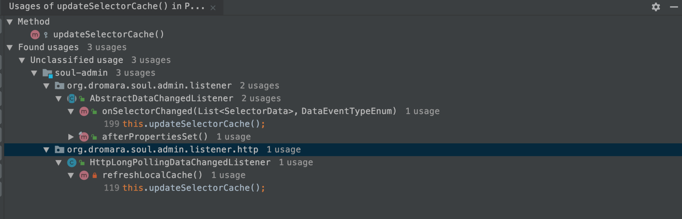
Task: Collapse the Method node
Action: [10, 22]
